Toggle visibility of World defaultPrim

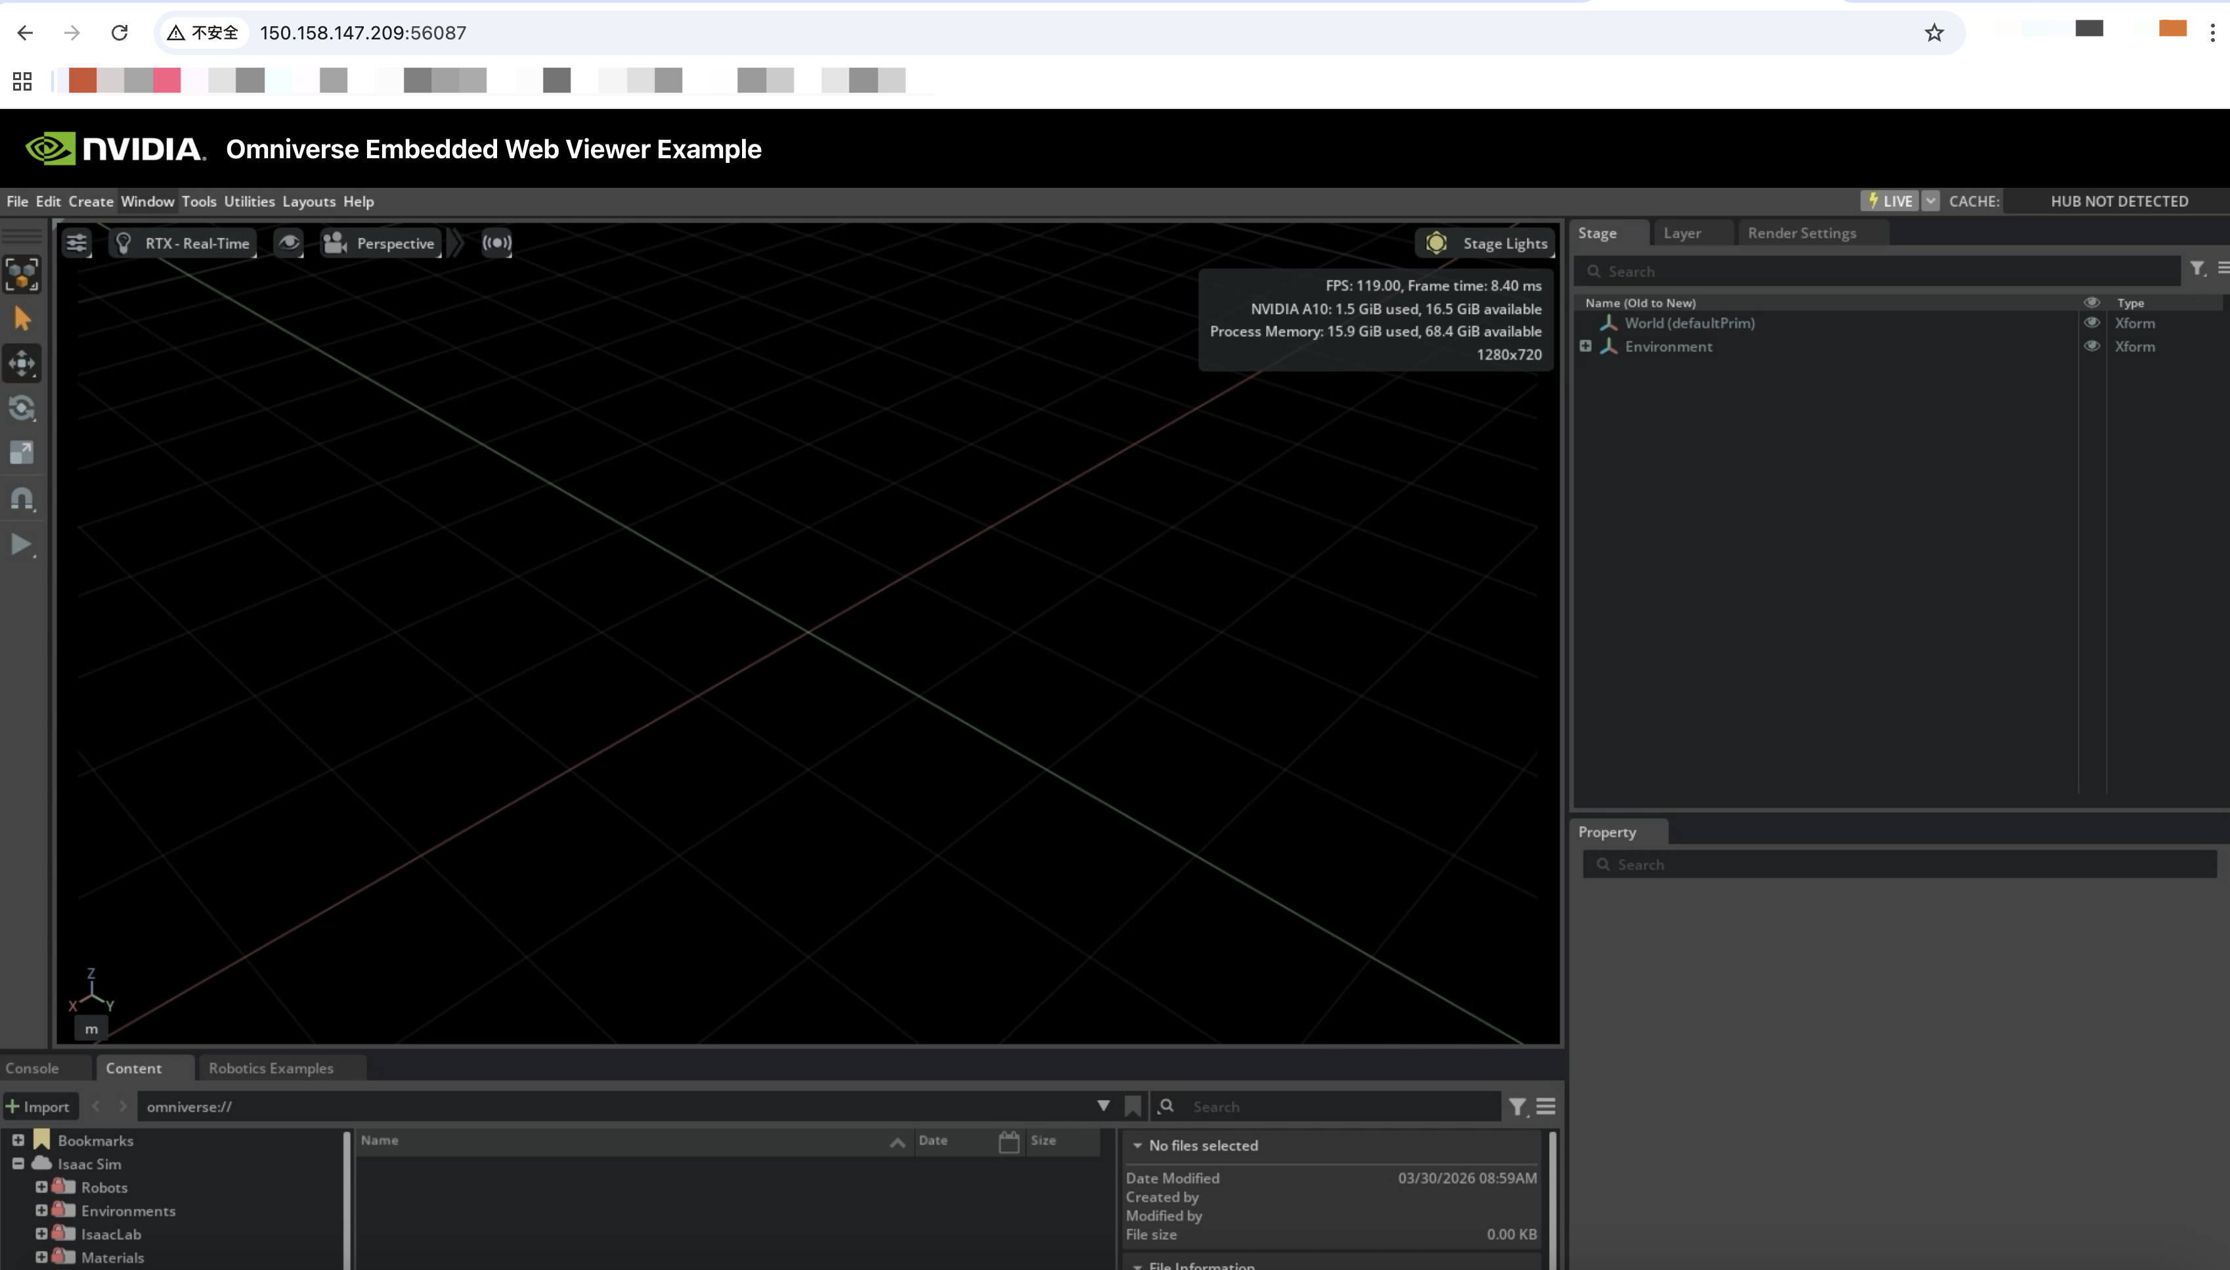point(2091,322)
